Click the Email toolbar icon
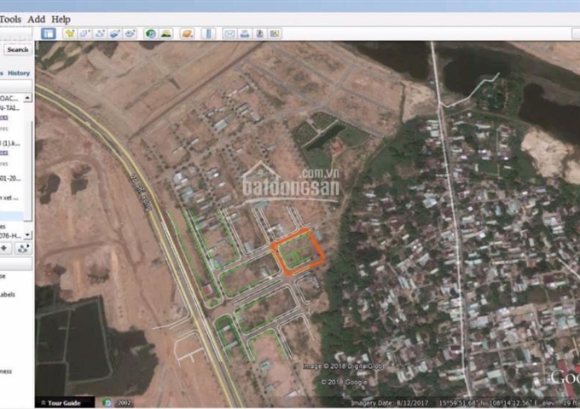This screenshot has height=409, width=580. click(x=229, y=33)
